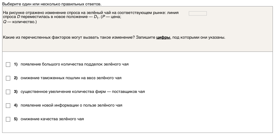Screen dimensions: 275x135
Task: Click the heading "Выберите один или несколько"
Action: click(x=52, y=4)
